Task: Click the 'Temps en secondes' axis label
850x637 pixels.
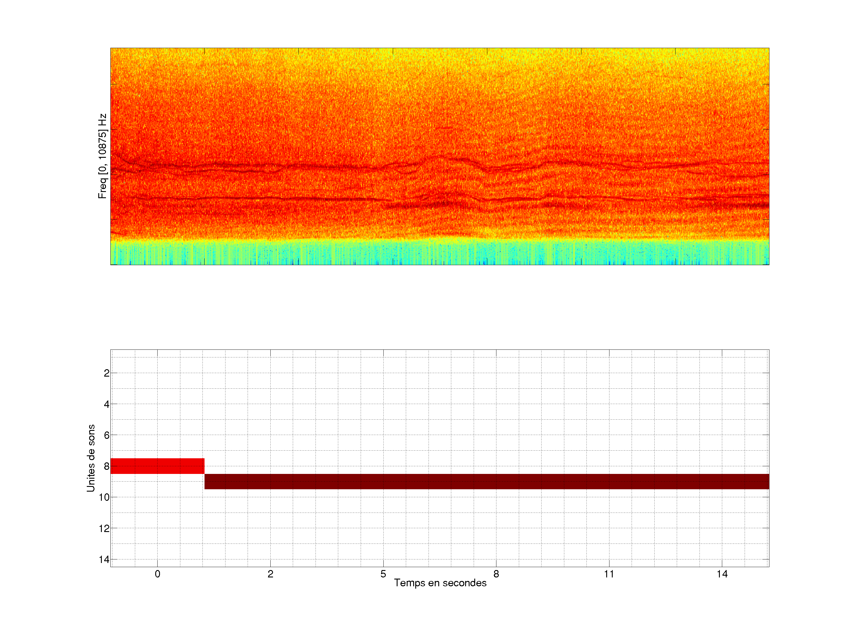Action: pos(440,583)
